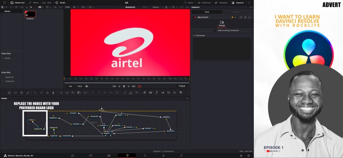This screenshot has height=158, width=343.
Task: Open the Nodes panel options menu
Action: click(x=187, y=98)
